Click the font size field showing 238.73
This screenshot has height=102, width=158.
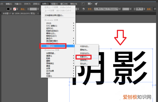(139, 9)
